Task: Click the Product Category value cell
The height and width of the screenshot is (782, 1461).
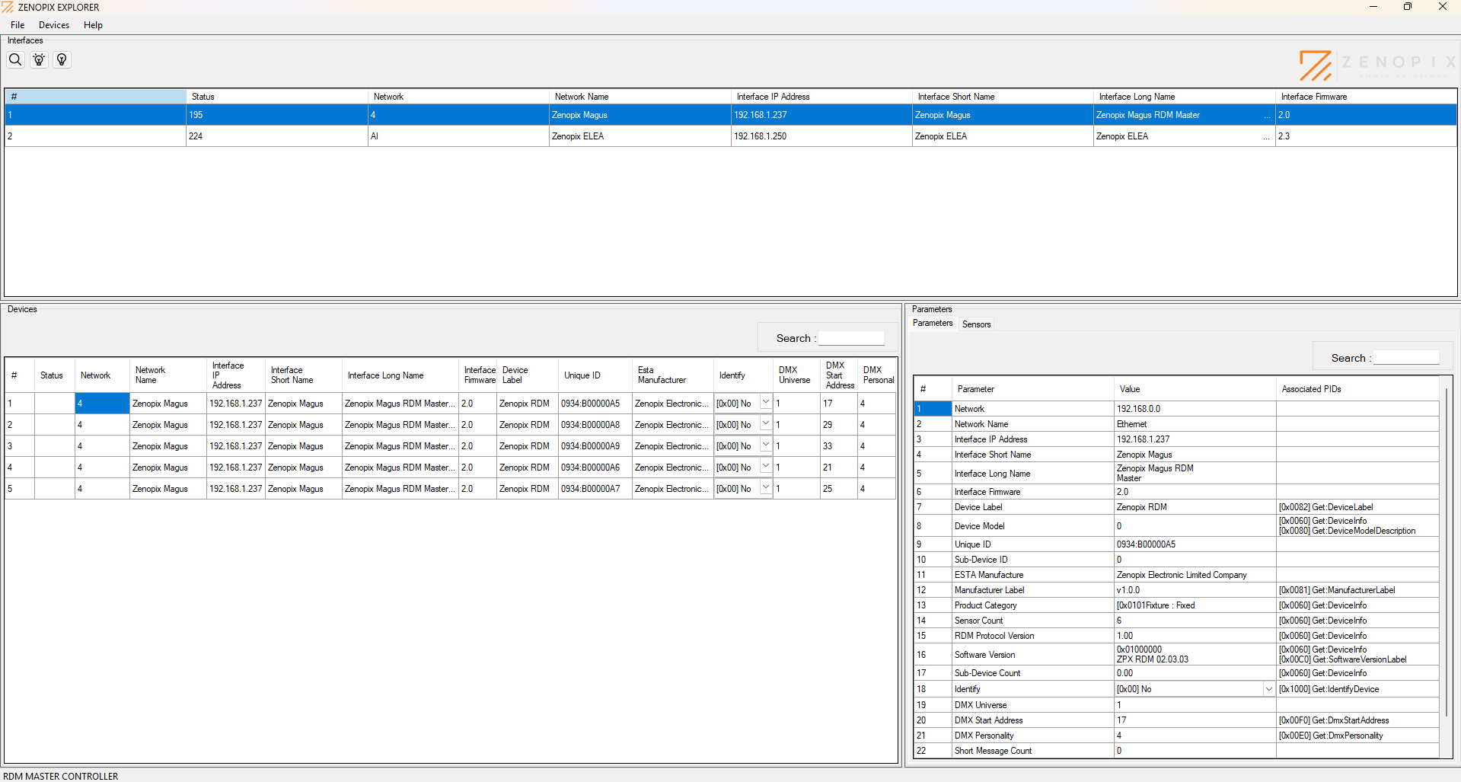Action: tap(1195, 605)
